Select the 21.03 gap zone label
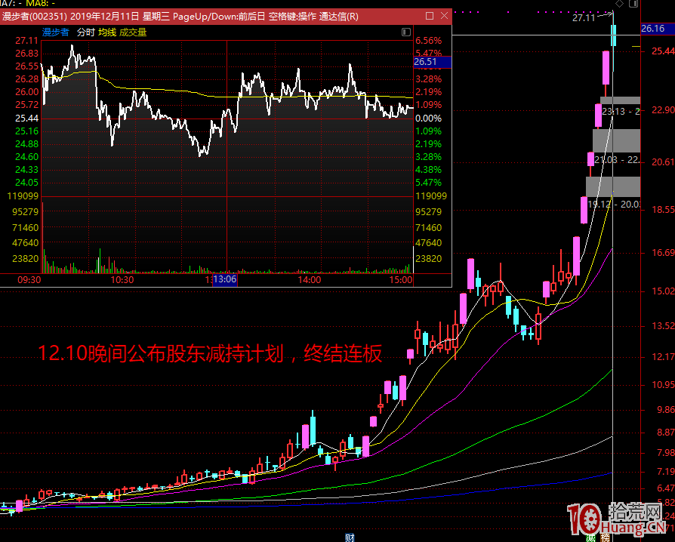 617,160
